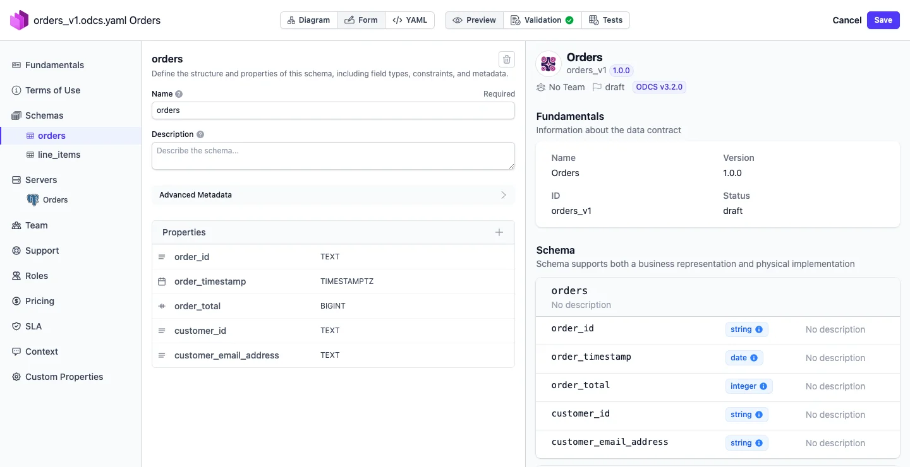
Task: Expand the Advanced Metadata section
Action: (x=334, y=195)
